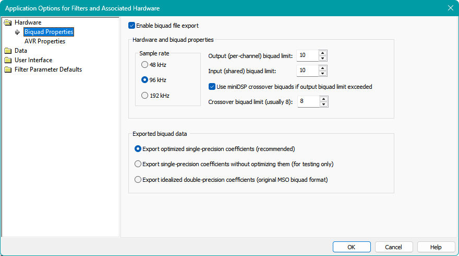Choose Export idealized double-precision coefficients
This screenshot has height=256, width=459.
click(x=138, y=180)
